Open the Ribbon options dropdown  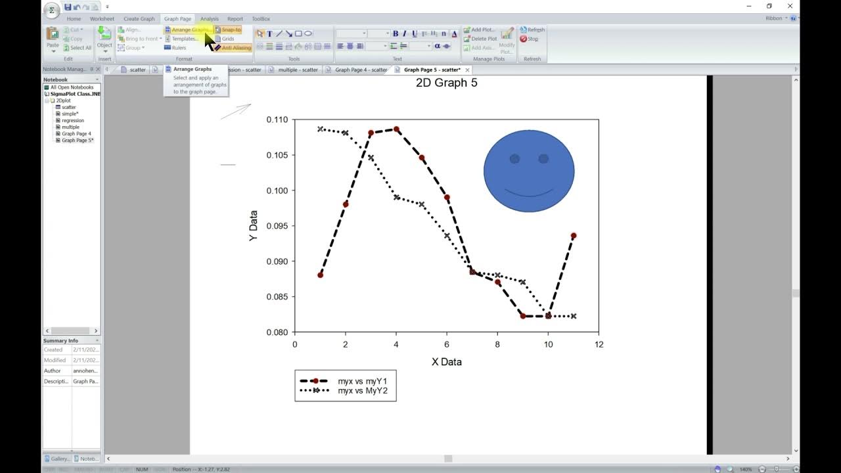(x=777, y=18)
